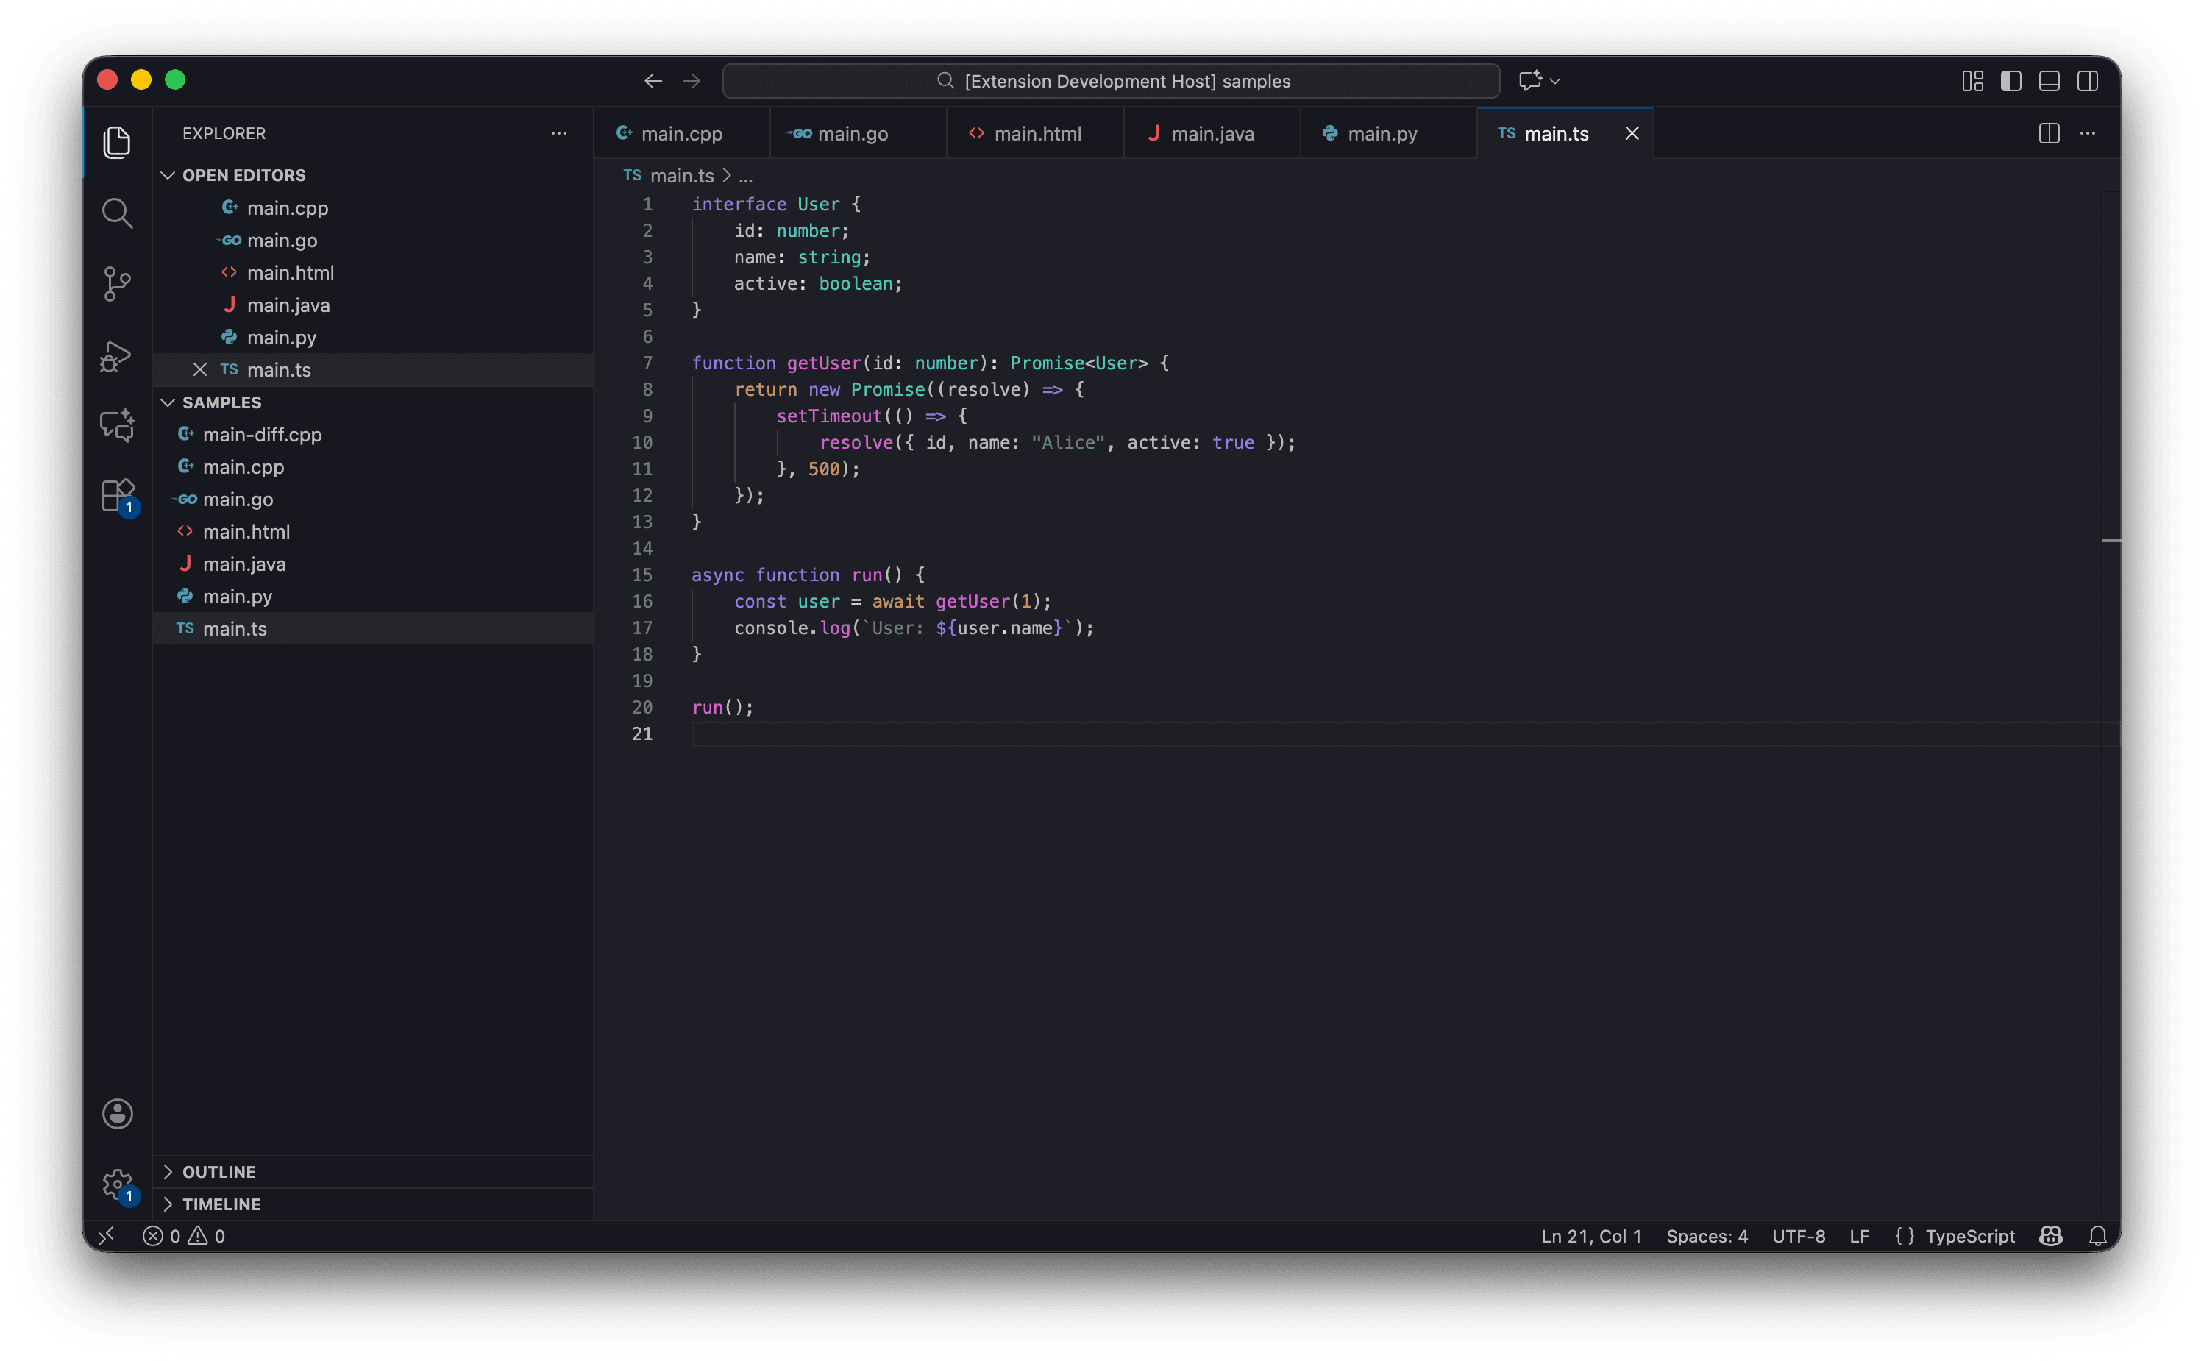Open the Manage settings gear
The image size is (2204, 1361).
click(x=117, y=1184)
